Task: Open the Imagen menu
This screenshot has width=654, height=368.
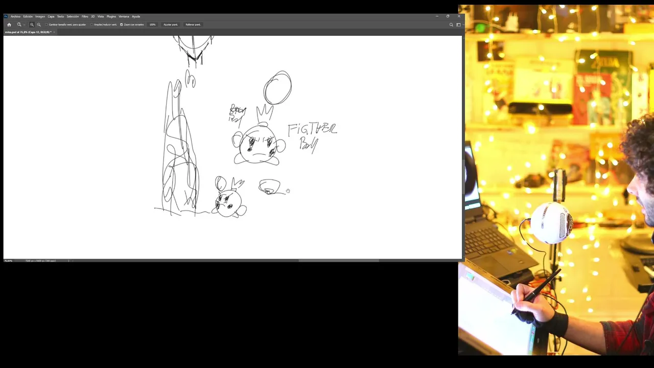Action: point(40,16)
